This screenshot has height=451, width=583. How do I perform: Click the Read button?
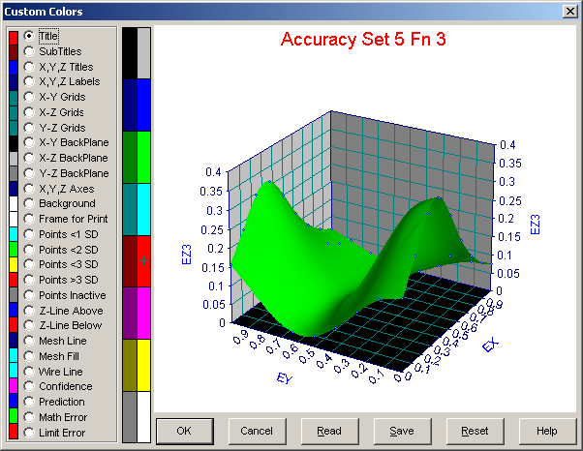pyautogui.click(x=330, y=431)
